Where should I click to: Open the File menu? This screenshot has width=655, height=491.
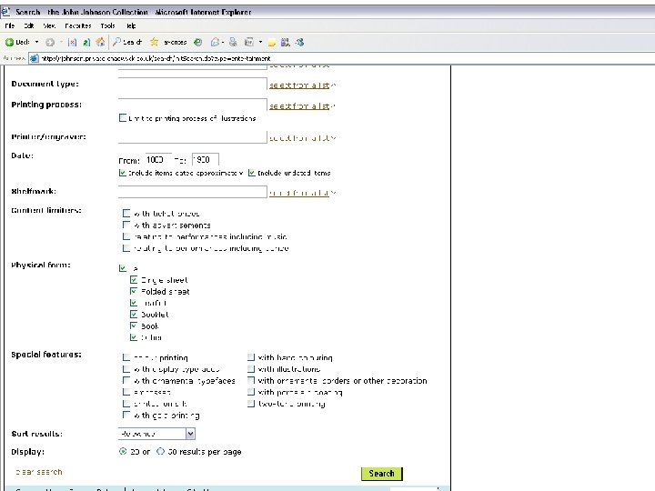click(x=10, y=25)
